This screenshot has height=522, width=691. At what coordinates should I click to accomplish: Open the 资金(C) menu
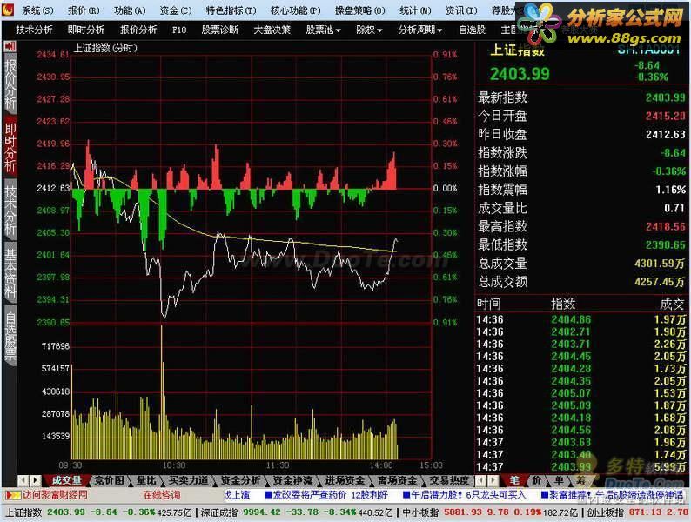click(176, 10)
